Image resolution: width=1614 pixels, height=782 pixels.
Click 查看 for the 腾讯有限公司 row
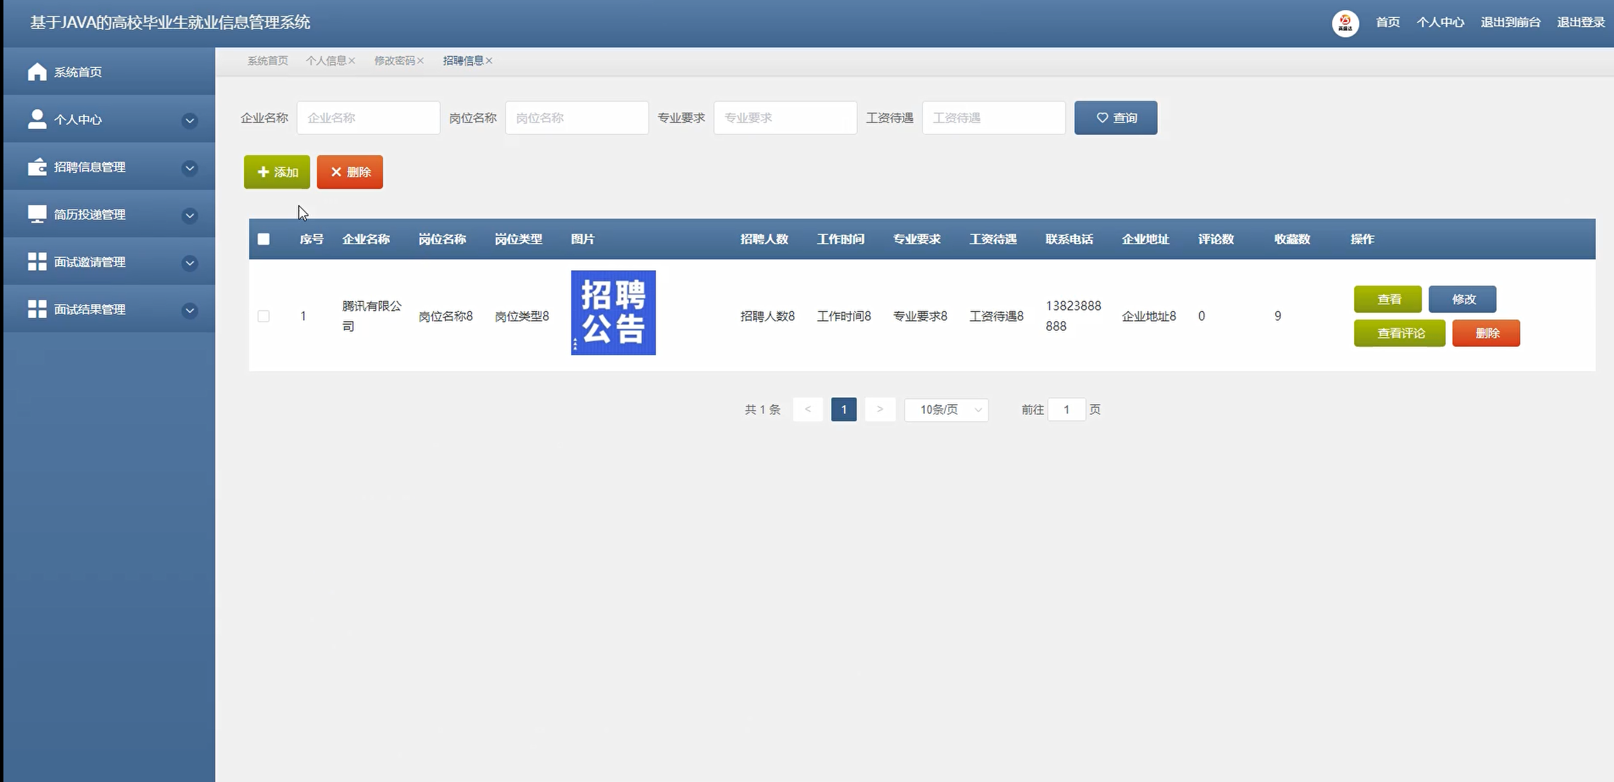pos(1388,299)
